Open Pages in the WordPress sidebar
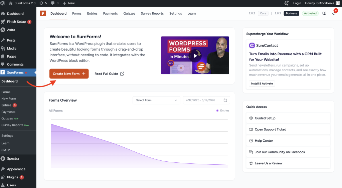Image resolution: width=342 pixels, height=188 pixels. click(12, 56)
